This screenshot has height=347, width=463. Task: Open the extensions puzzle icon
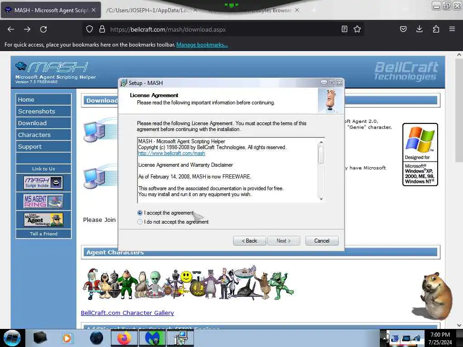[x=436, y=29]
